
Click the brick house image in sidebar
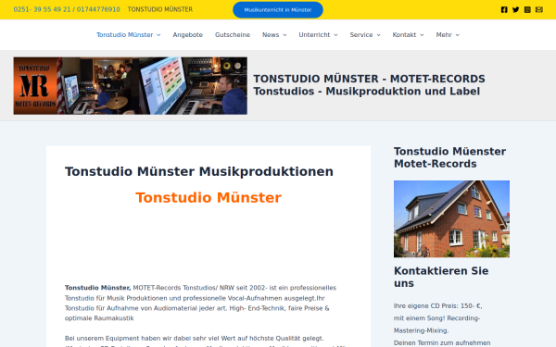pyautogui.click(x=451, y=218)
